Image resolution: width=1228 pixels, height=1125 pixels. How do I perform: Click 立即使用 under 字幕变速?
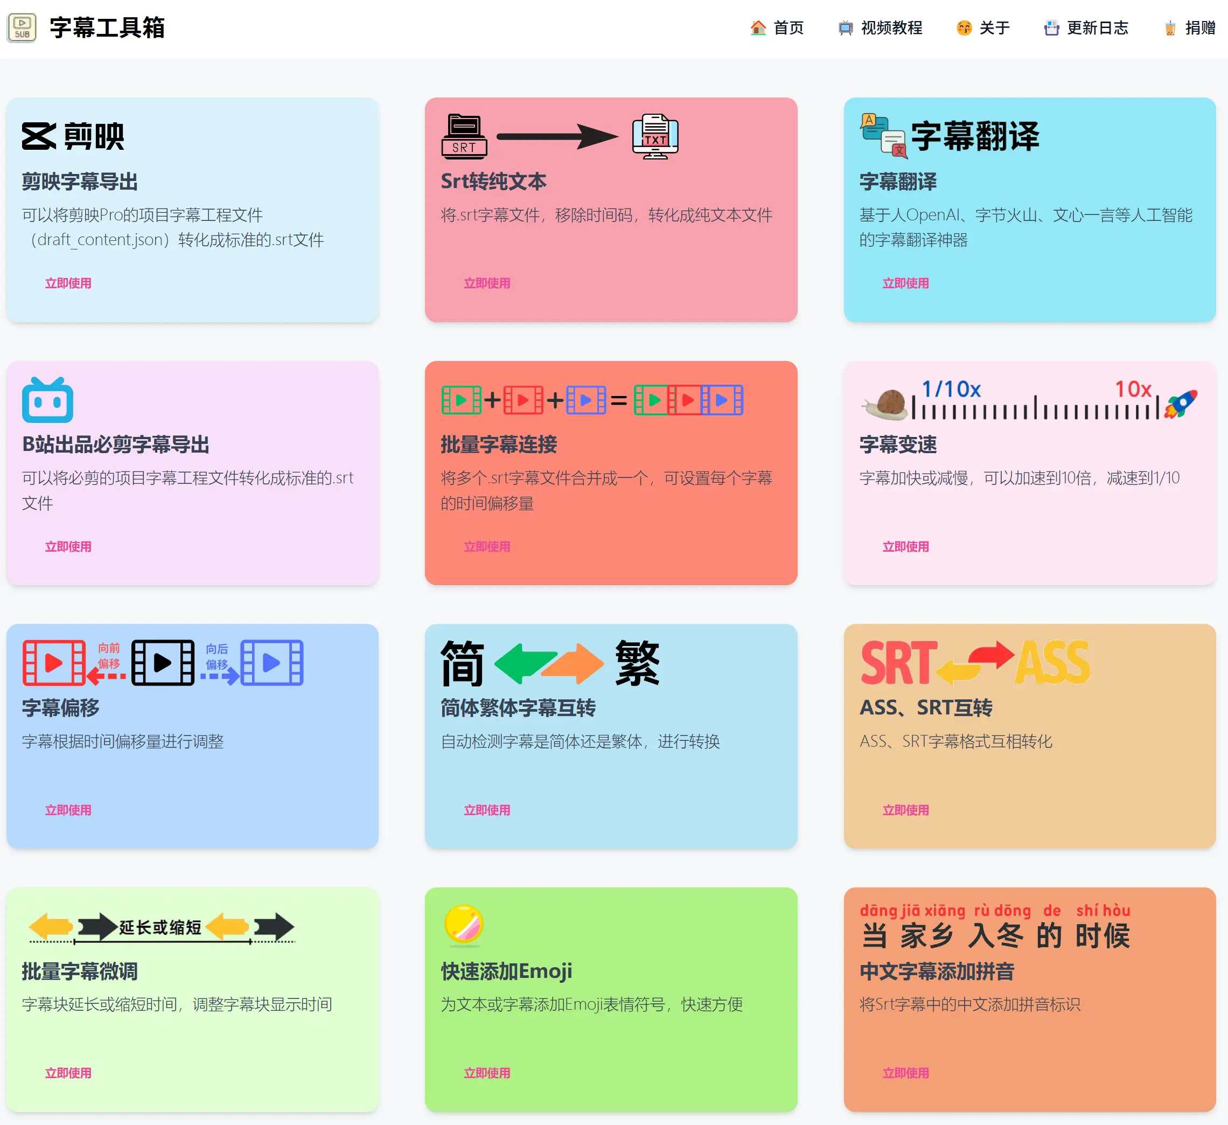click(x=906, y=547)
